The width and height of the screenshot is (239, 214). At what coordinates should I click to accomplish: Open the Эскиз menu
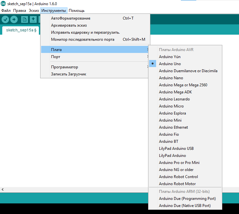click(34, 11)
